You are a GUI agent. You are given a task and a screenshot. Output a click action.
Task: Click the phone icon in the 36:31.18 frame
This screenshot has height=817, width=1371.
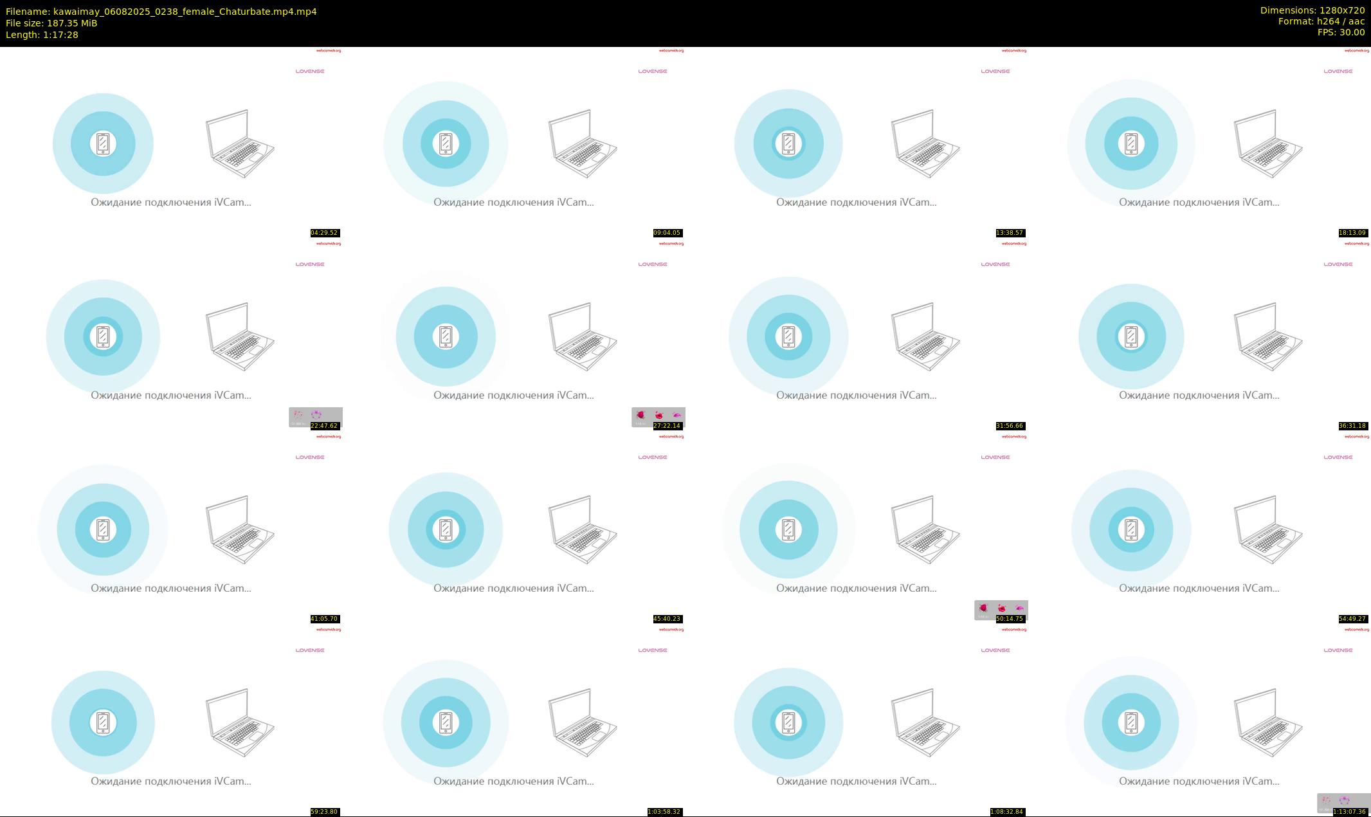coord(1131,336)
